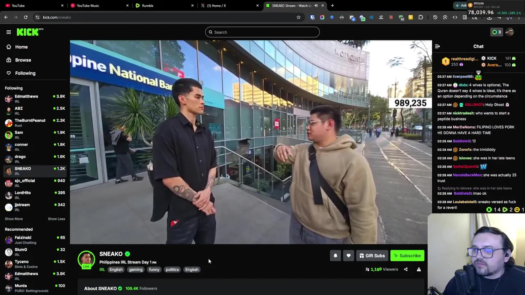Toggle follow heart button for SNEAKO
Viewport: 525px width, 295px height.
348,256
